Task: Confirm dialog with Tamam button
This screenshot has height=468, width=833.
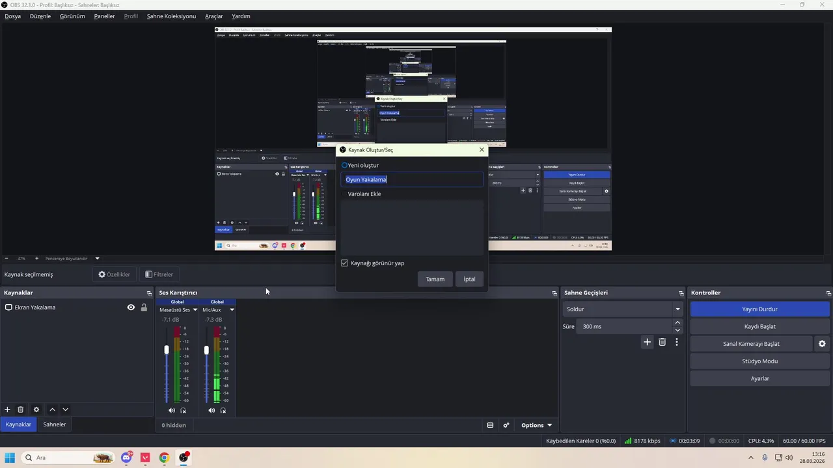Action: tap(435, 279)
